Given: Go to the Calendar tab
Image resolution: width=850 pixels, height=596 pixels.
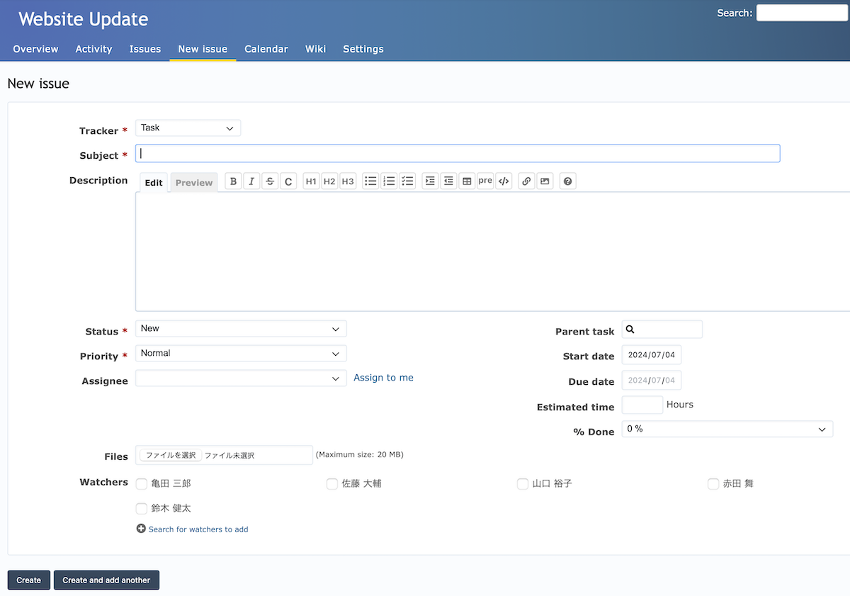Looking at the screenshot, I should click(266, 49).
